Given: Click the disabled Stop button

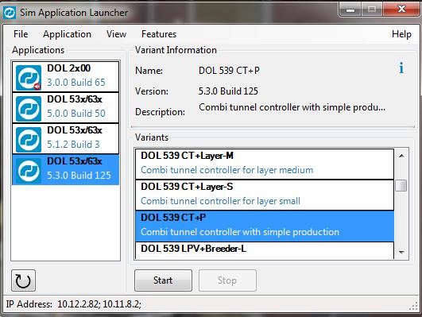Looking at the screenshot, I should point(227,280).
